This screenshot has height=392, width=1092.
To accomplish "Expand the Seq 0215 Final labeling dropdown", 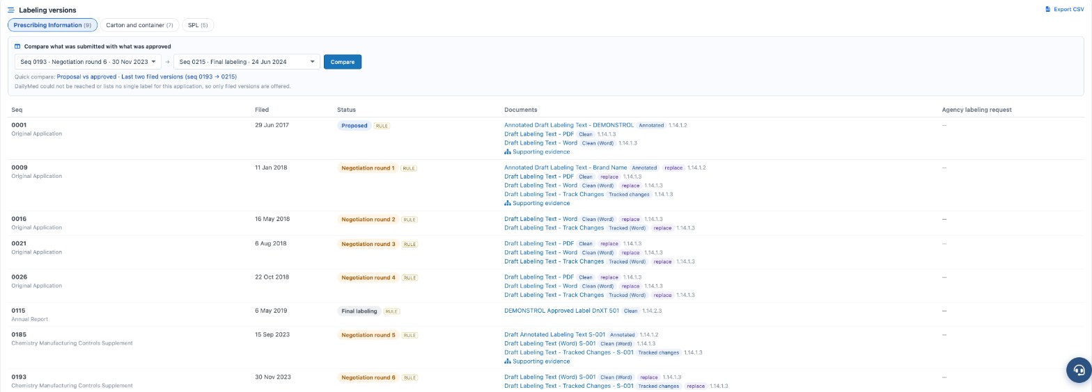I will point(247,62).
